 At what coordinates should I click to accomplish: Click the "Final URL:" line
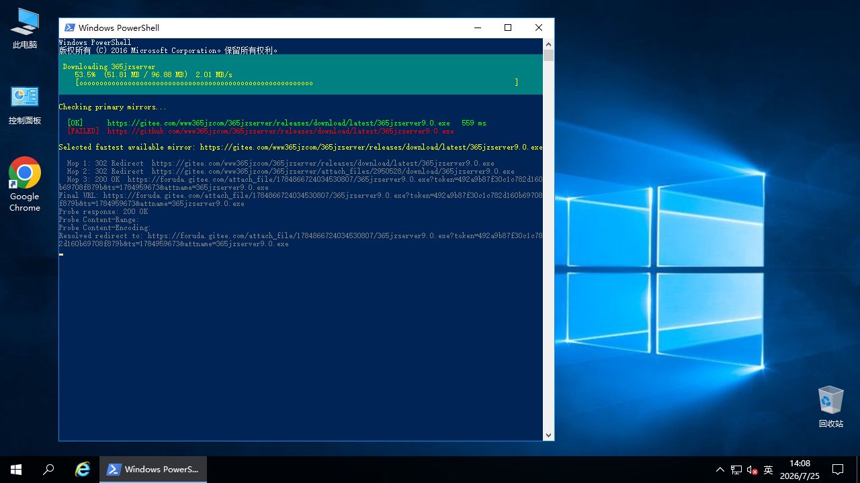pos(301,199)
